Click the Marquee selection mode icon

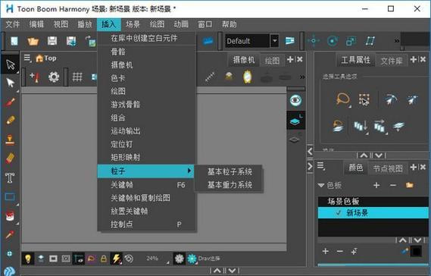coord(364,99)
